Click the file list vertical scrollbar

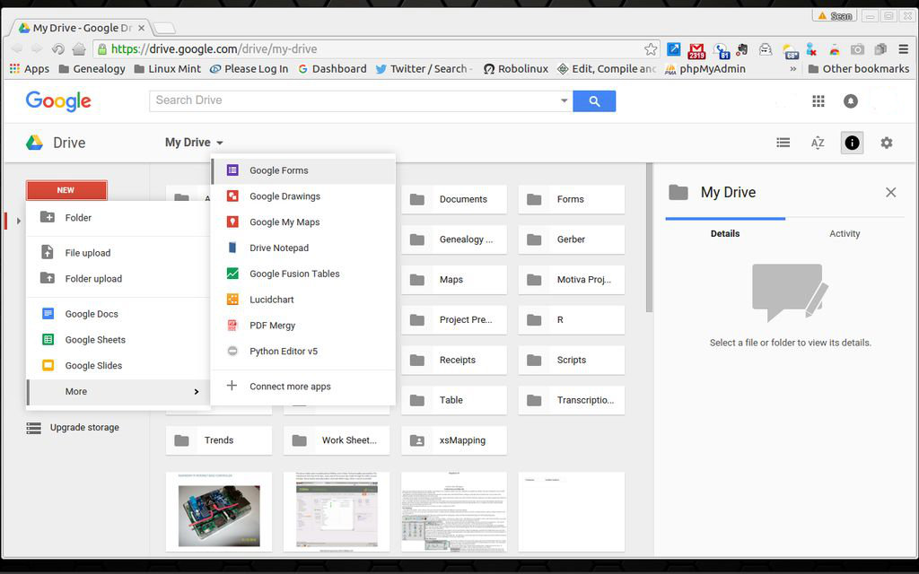click(x=649, y=238)
